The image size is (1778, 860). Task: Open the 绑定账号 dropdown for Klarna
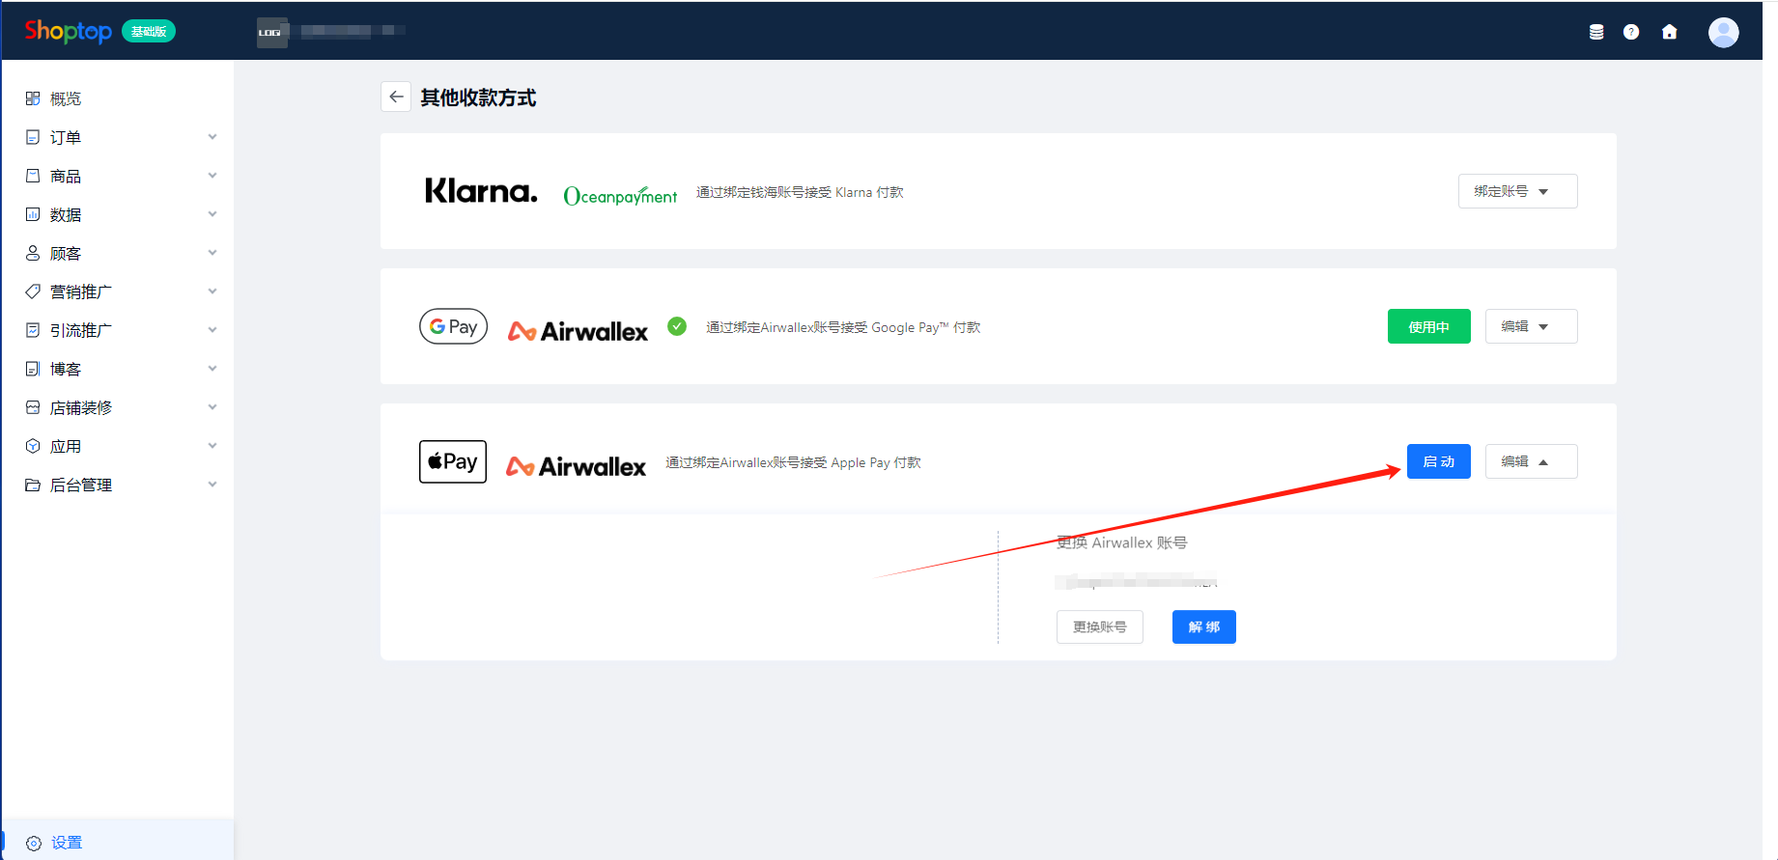coord(1517,191)
